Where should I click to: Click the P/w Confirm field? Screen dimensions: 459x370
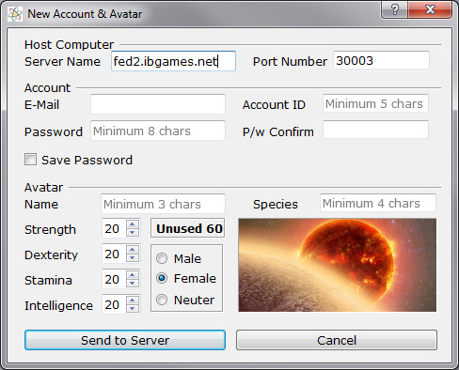pos(375,130)
